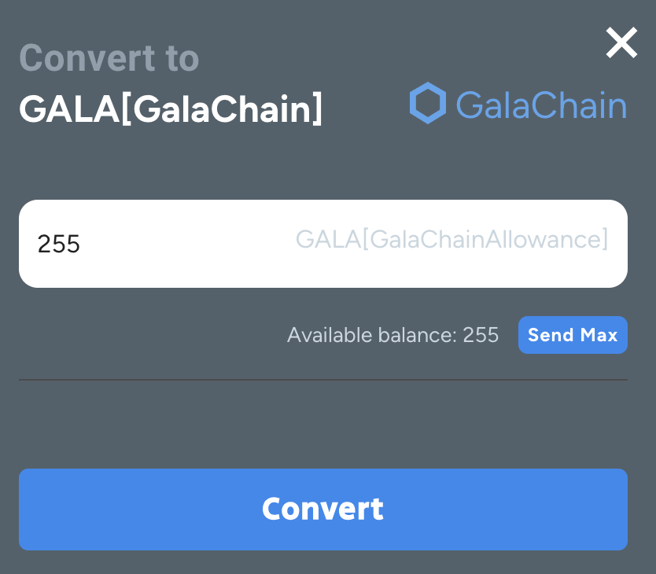The height and width of the screenshot is (574, 656).
Task: Click the empty middle of the amount field
Action: [188, 244]
